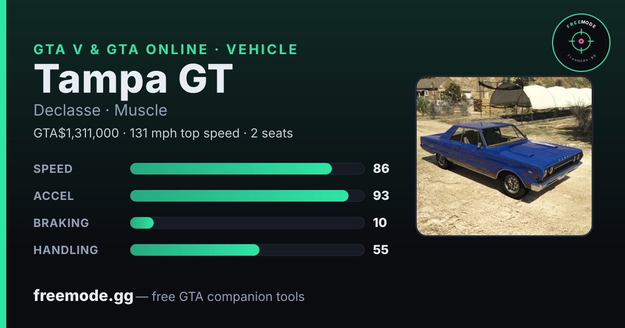This screenshot has width=625, height=328.
Task: Click the handling value 55
Action: 381,250
